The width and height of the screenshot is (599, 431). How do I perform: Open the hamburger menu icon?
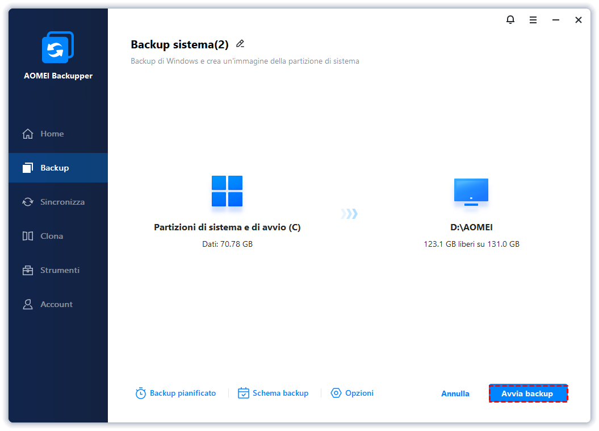coord(533,20)
